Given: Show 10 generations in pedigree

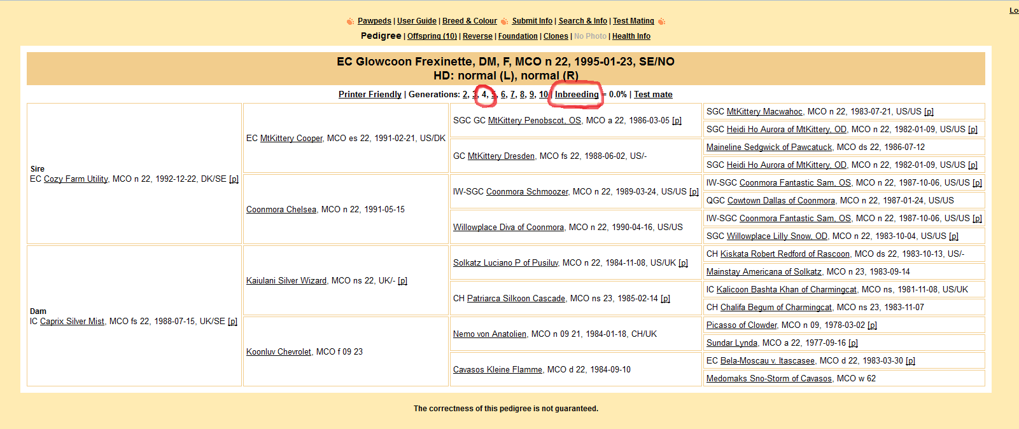Looking at the screenshot, I should [544, 95].
